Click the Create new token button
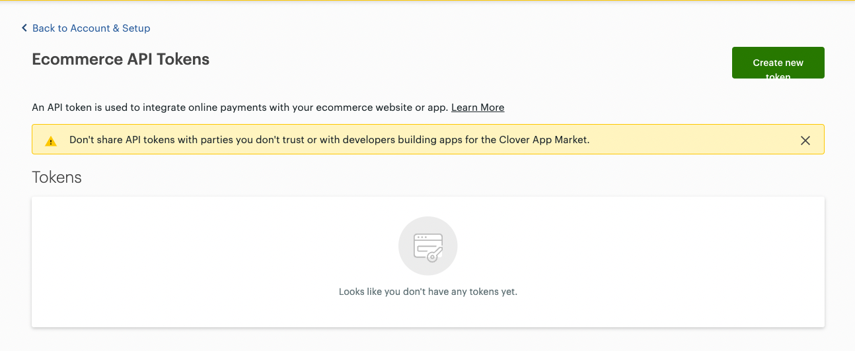The height and width of the screenshot is (351, 855). 778,63
